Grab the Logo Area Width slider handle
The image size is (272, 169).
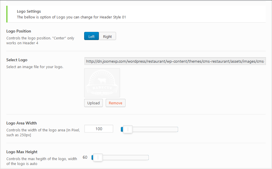pyautogui.click(x=128, y=129)
